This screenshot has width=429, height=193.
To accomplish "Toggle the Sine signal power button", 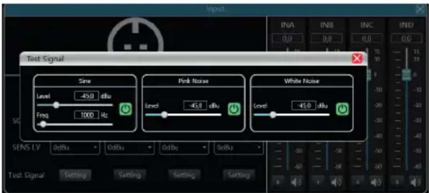I will 125,109.
